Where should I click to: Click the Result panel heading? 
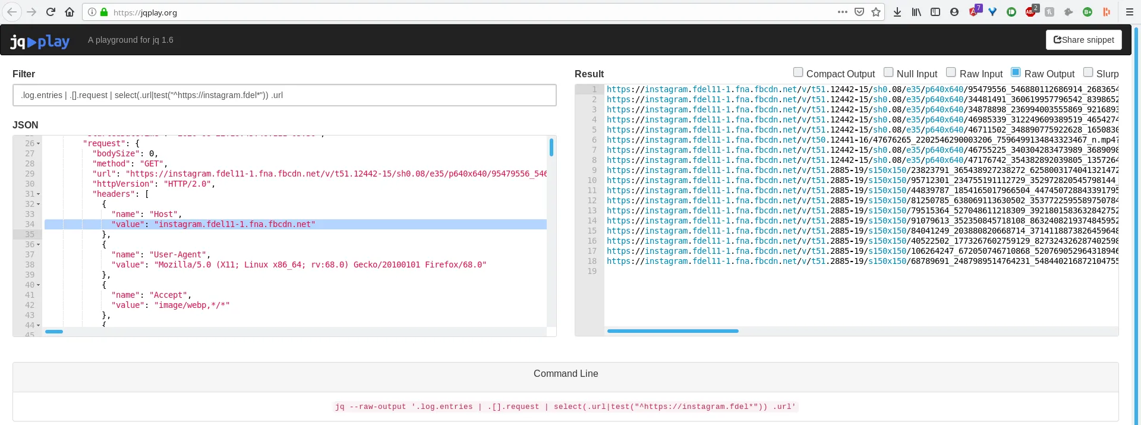589,74
